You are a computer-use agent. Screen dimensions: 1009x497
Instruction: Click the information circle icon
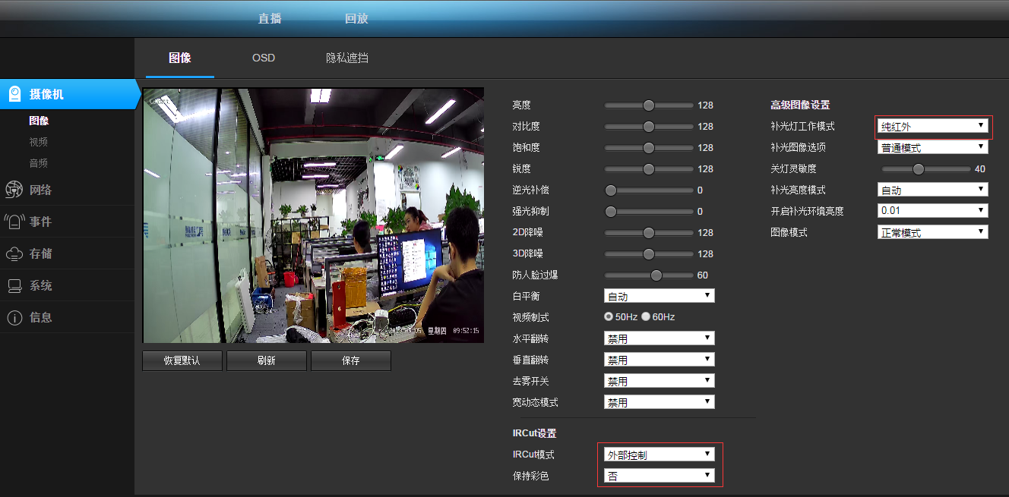[x=14, y=318]
